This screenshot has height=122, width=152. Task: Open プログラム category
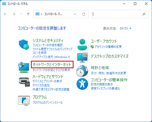tap(40, 97)
